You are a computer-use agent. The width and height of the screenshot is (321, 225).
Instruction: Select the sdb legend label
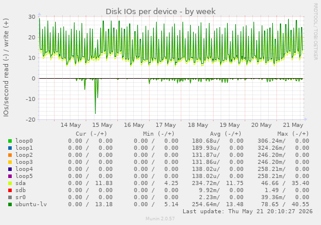21,190
